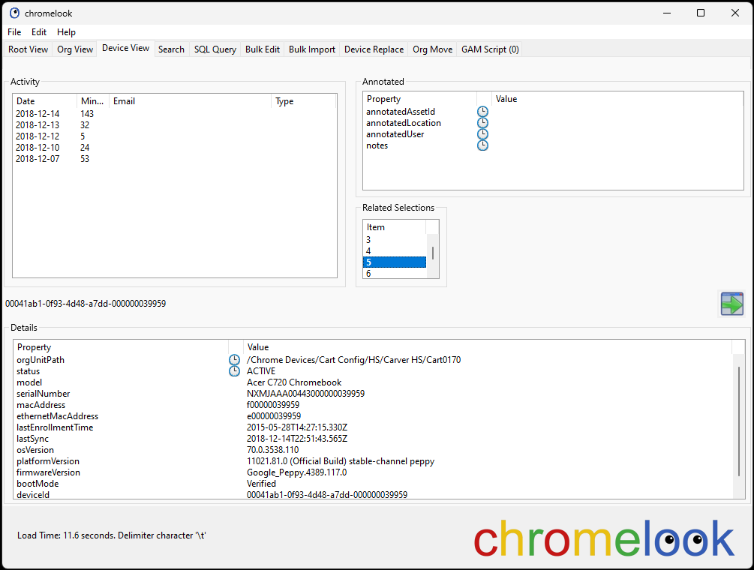Select the annotatedLocation property row
The width and height of the screenshot is (754, 570).
(553, 123)
